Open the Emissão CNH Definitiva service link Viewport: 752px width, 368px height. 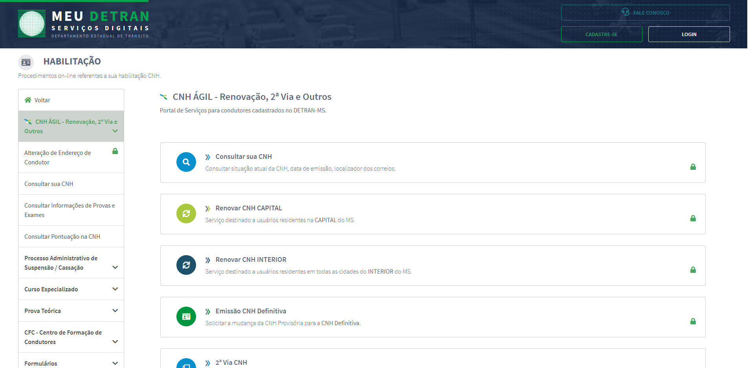251,311
